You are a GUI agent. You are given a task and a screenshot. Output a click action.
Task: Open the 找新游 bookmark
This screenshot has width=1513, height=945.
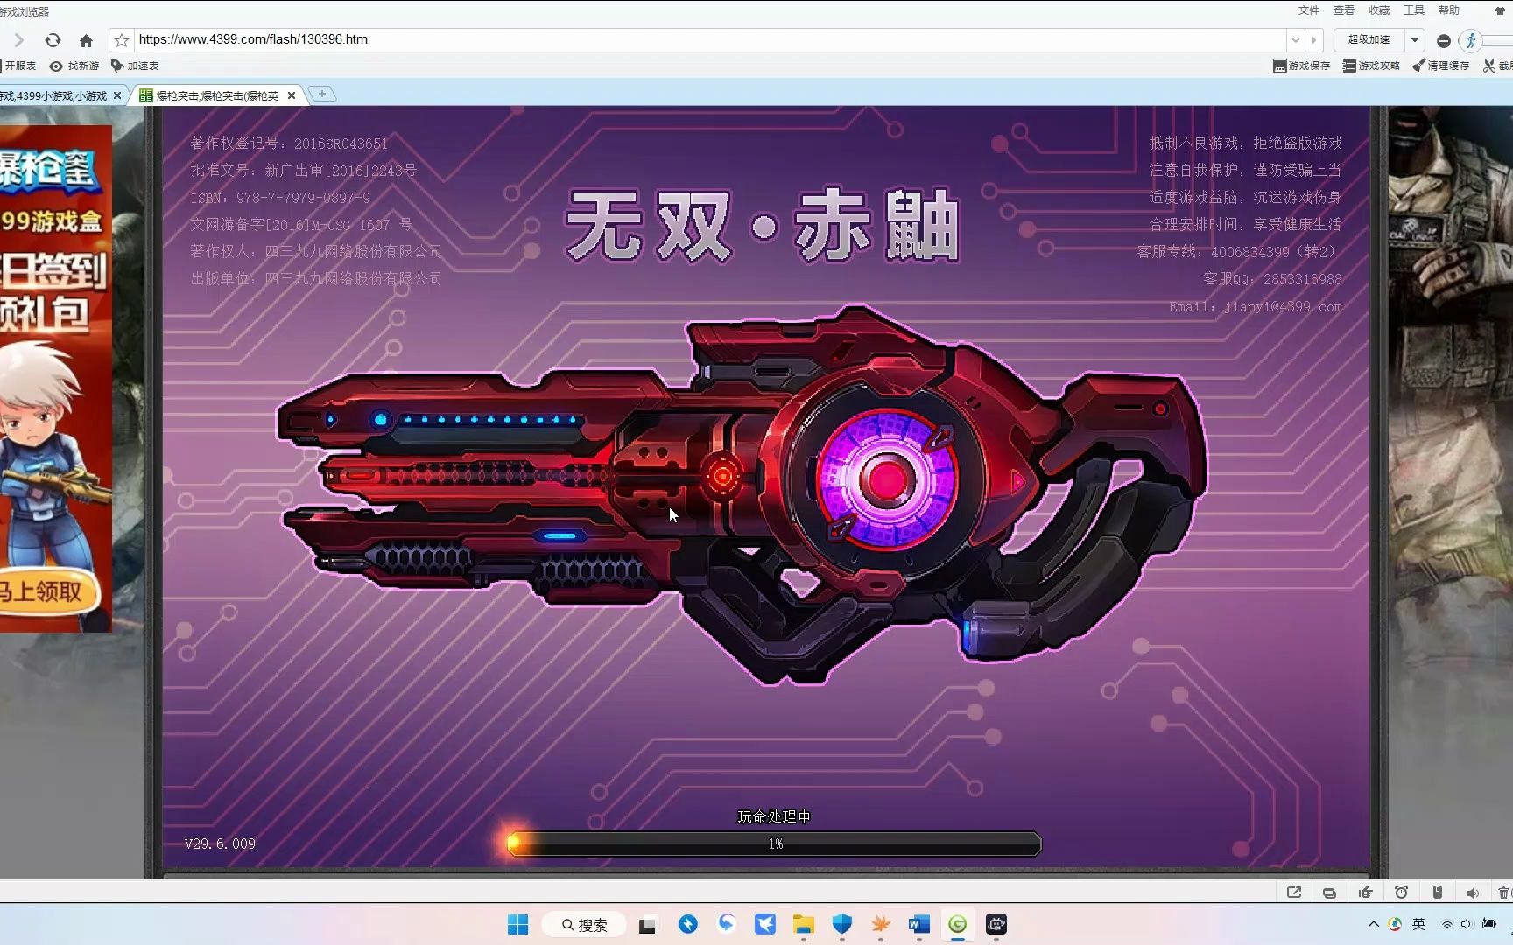pyautogui.click(x=74, y=66)
